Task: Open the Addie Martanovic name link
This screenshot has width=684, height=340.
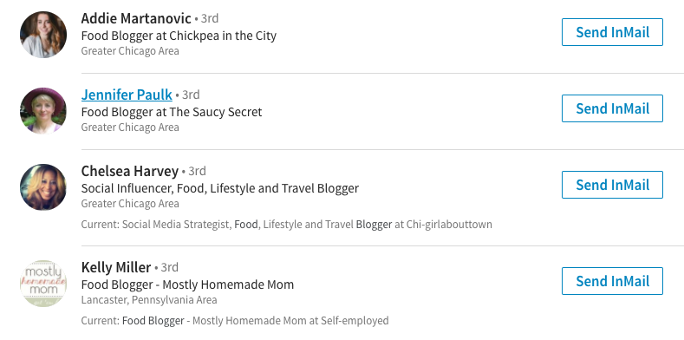Action: click(136, 18)
